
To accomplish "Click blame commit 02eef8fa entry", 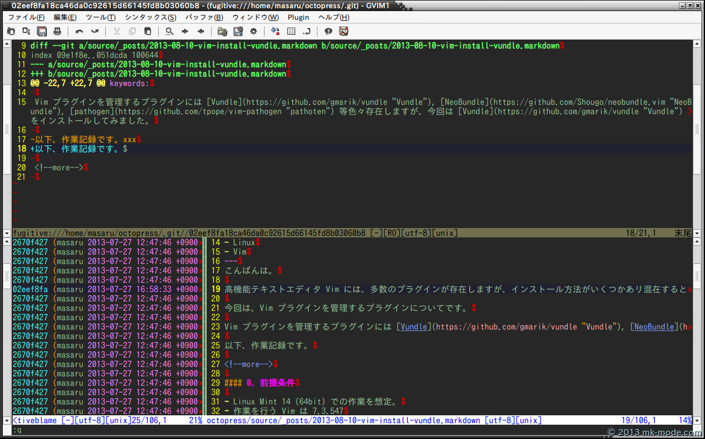I will (30, 289).
